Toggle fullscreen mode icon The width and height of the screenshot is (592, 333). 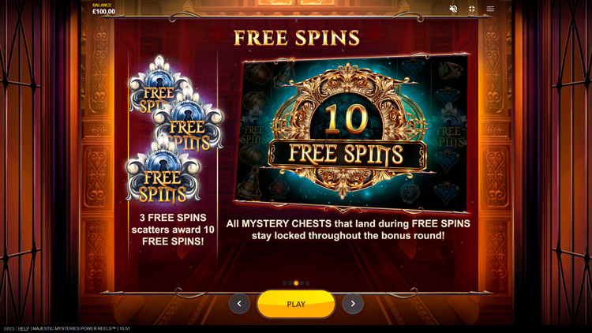472,9
